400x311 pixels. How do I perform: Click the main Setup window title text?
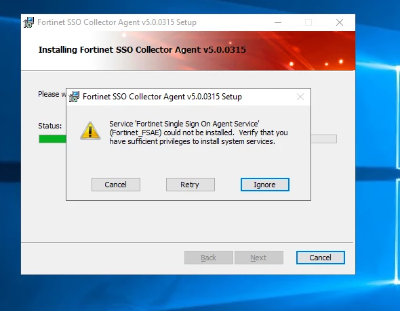click(117, 22)
